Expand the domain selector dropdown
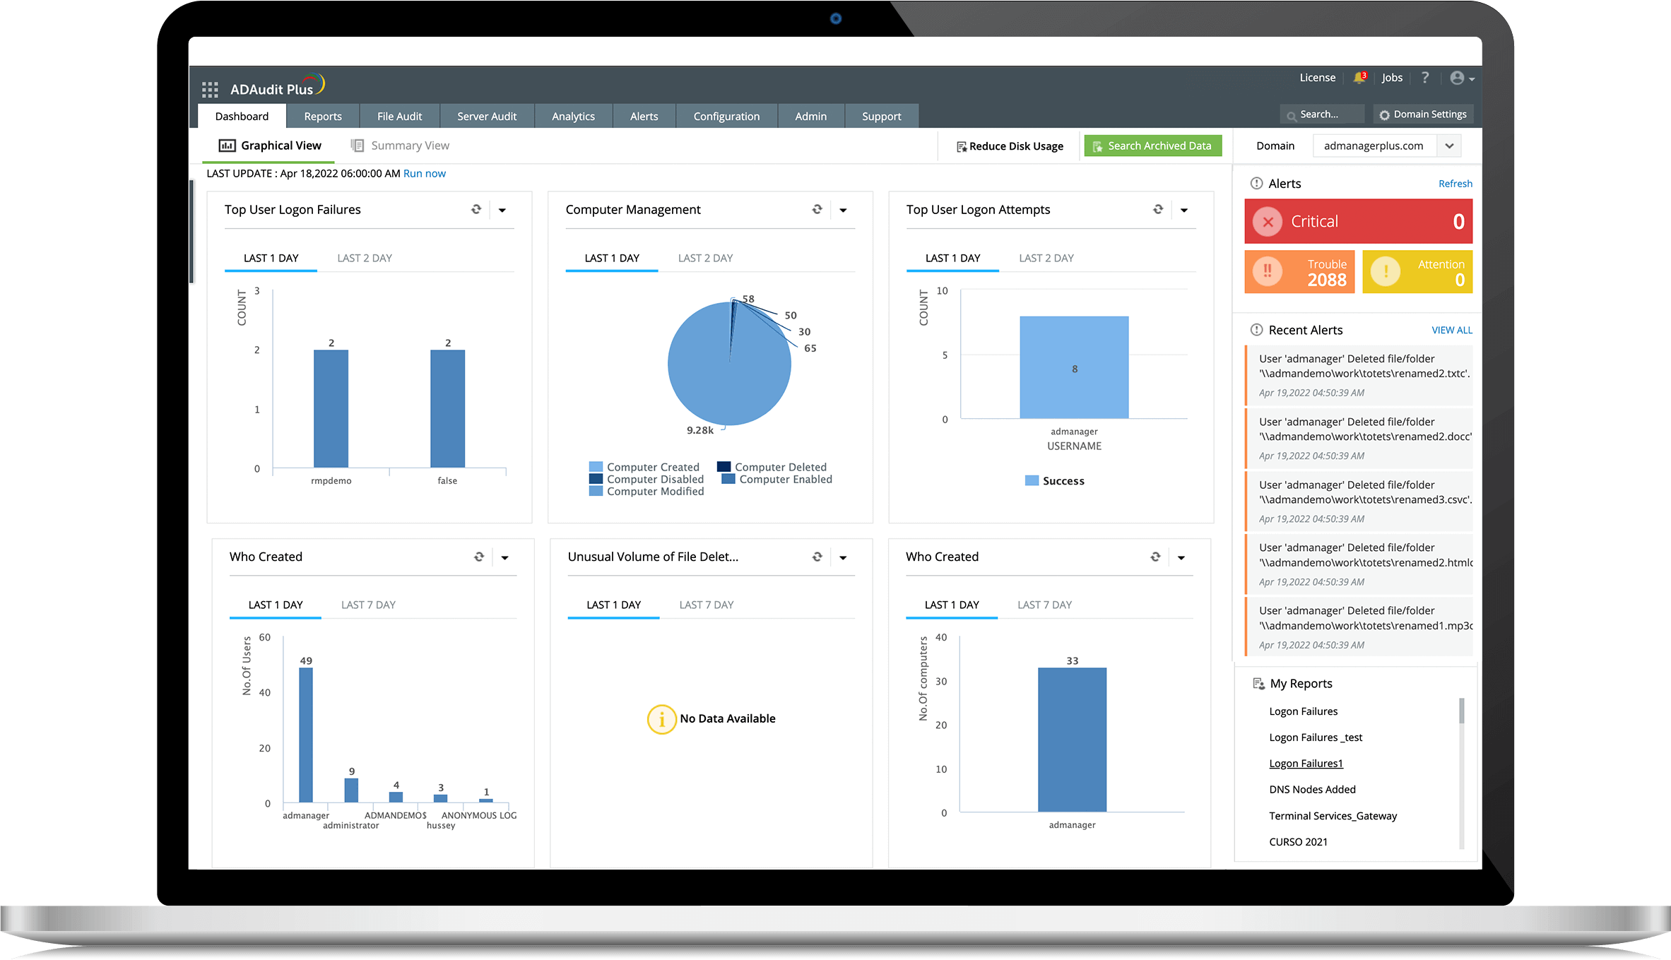 (x=1449, y=146)
